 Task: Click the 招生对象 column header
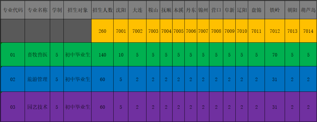[x=77, y=10]
